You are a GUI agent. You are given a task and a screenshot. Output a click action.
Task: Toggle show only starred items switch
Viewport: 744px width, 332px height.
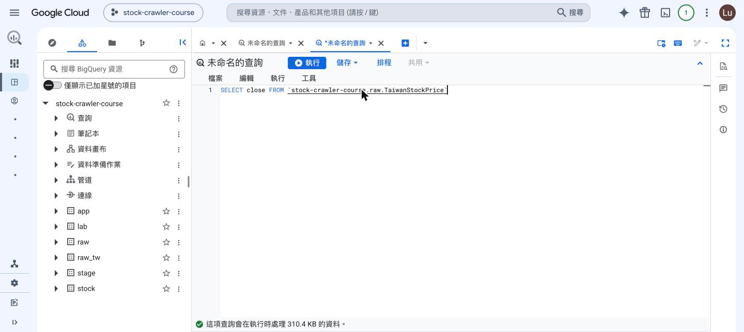[53, 85]
